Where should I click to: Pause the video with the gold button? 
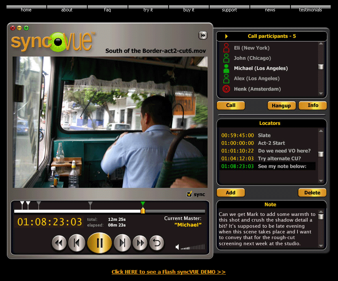pos(99,243)
